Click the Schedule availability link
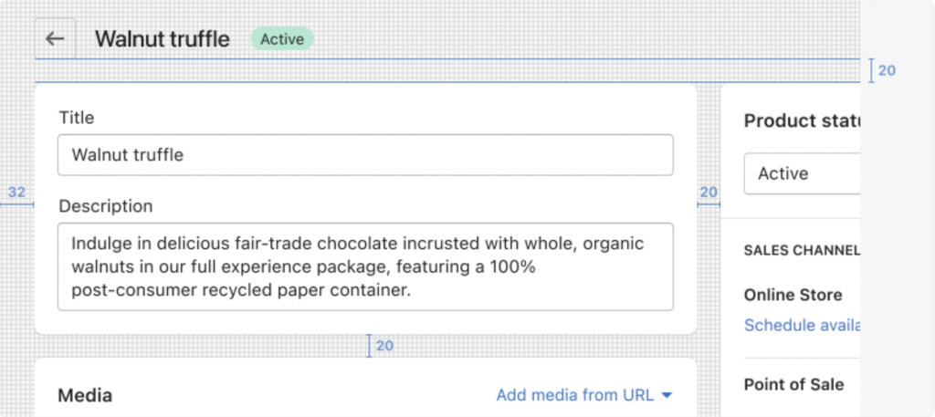 pyautogui.click(x=802, y=325)
